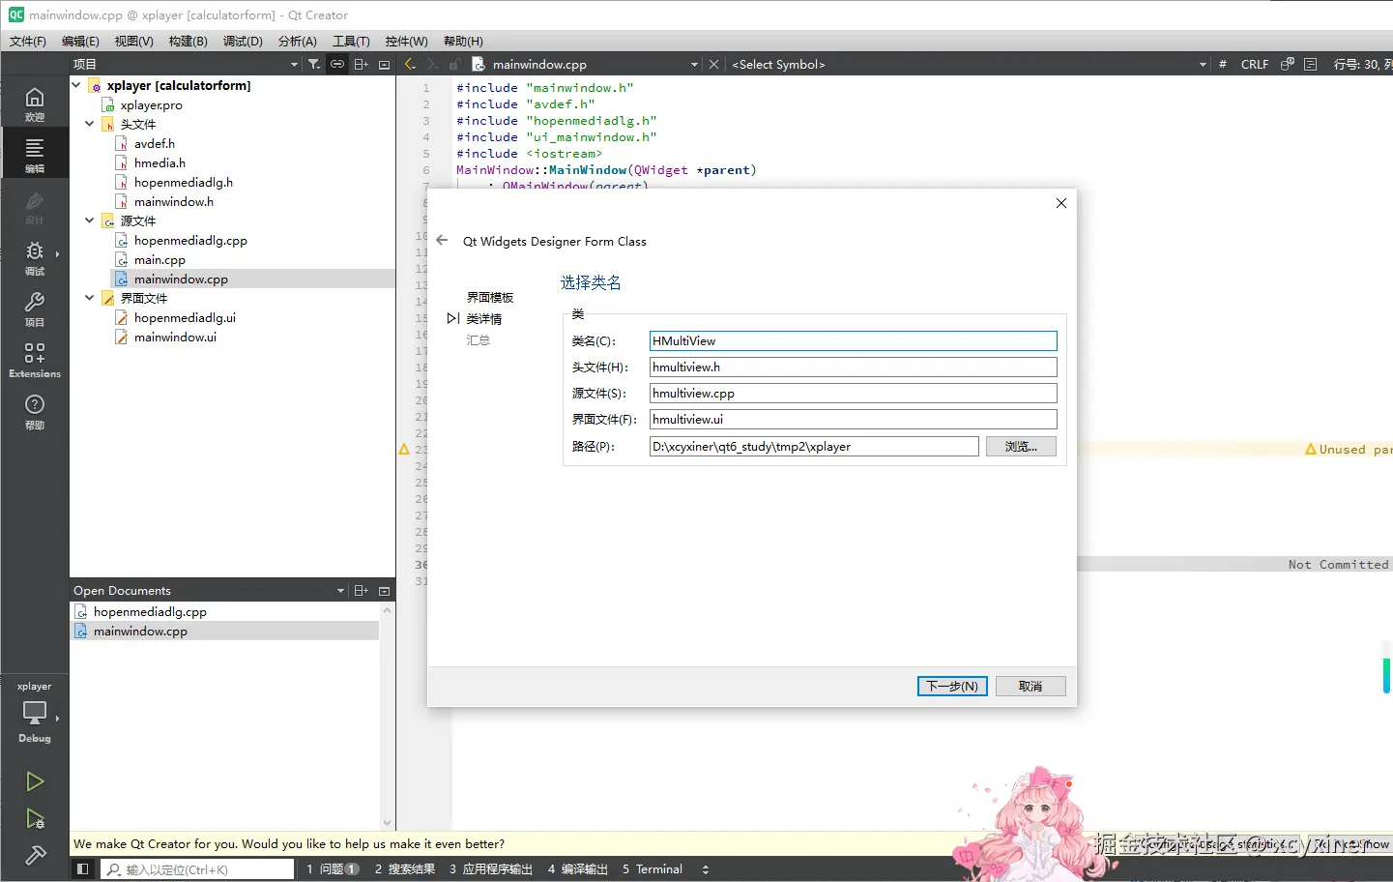This screenshot has width=1393, height=882.
Task: Click CRLF line ending indicator
Action: 1255,64
